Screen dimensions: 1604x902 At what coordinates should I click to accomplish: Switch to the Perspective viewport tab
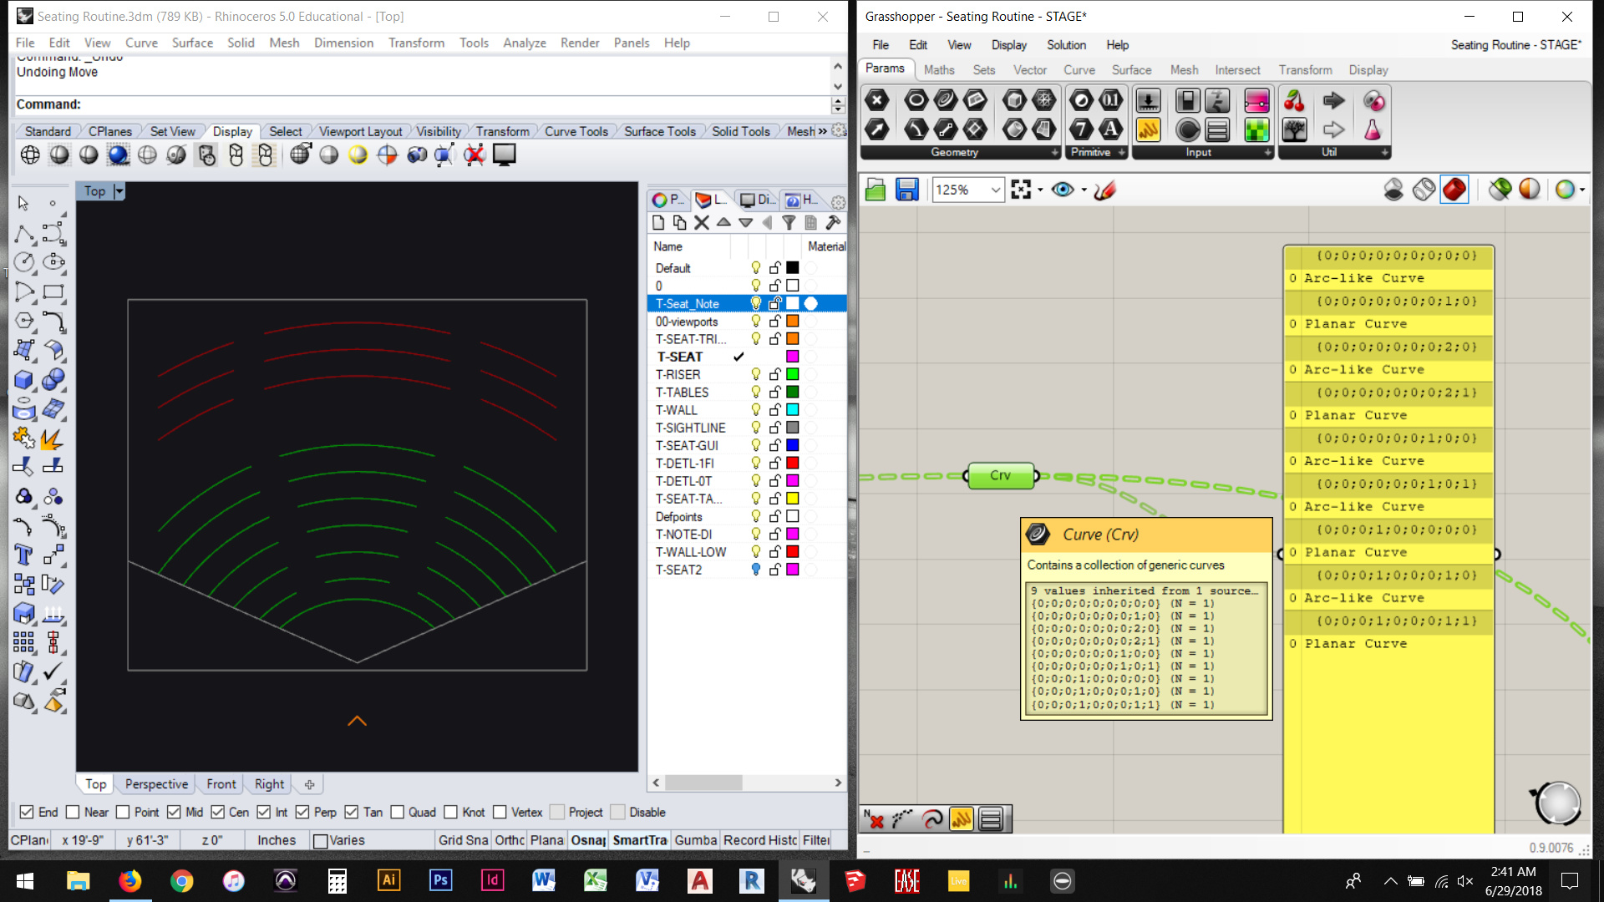(155, 783)
